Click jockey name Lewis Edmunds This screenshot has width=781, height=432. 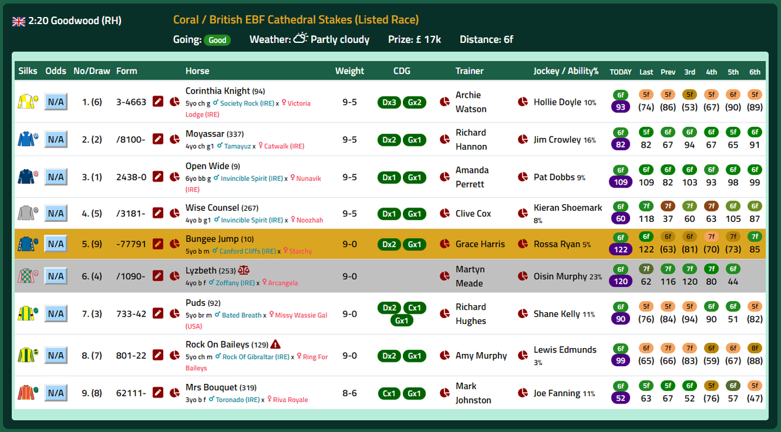pyautogui.click(x=565, y=349)
